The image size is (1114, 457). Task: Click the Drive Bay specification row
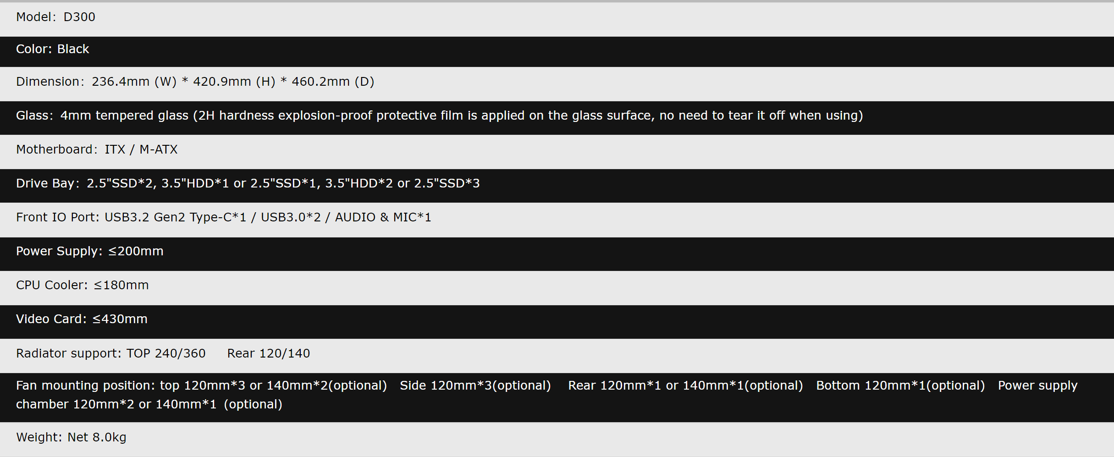[248, 184]
